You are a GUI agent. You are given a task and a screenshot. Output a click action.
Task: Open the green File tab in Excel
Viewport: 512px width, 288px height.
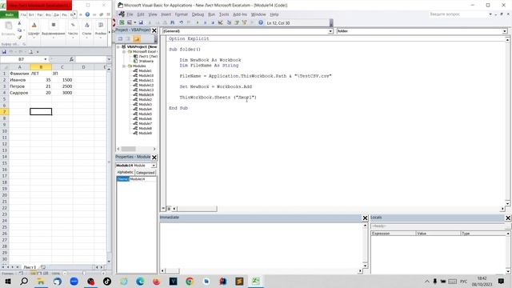click(9, 14)
